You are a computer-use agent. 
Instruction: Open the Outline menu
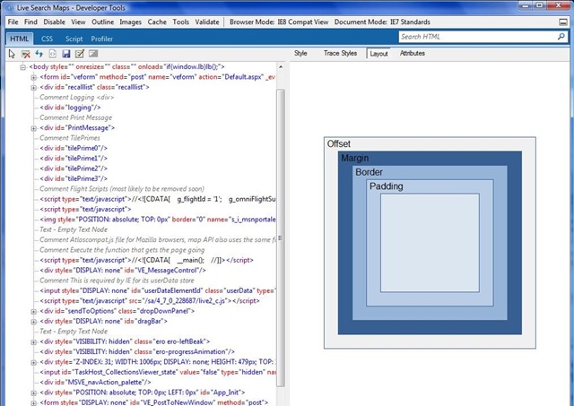click(x=102, y=22)
